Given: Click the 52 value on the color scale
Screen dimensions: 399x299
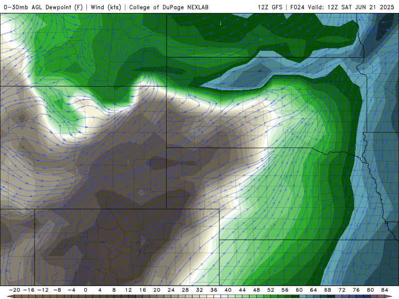Looking at the screenshot, I should point(271,290).
